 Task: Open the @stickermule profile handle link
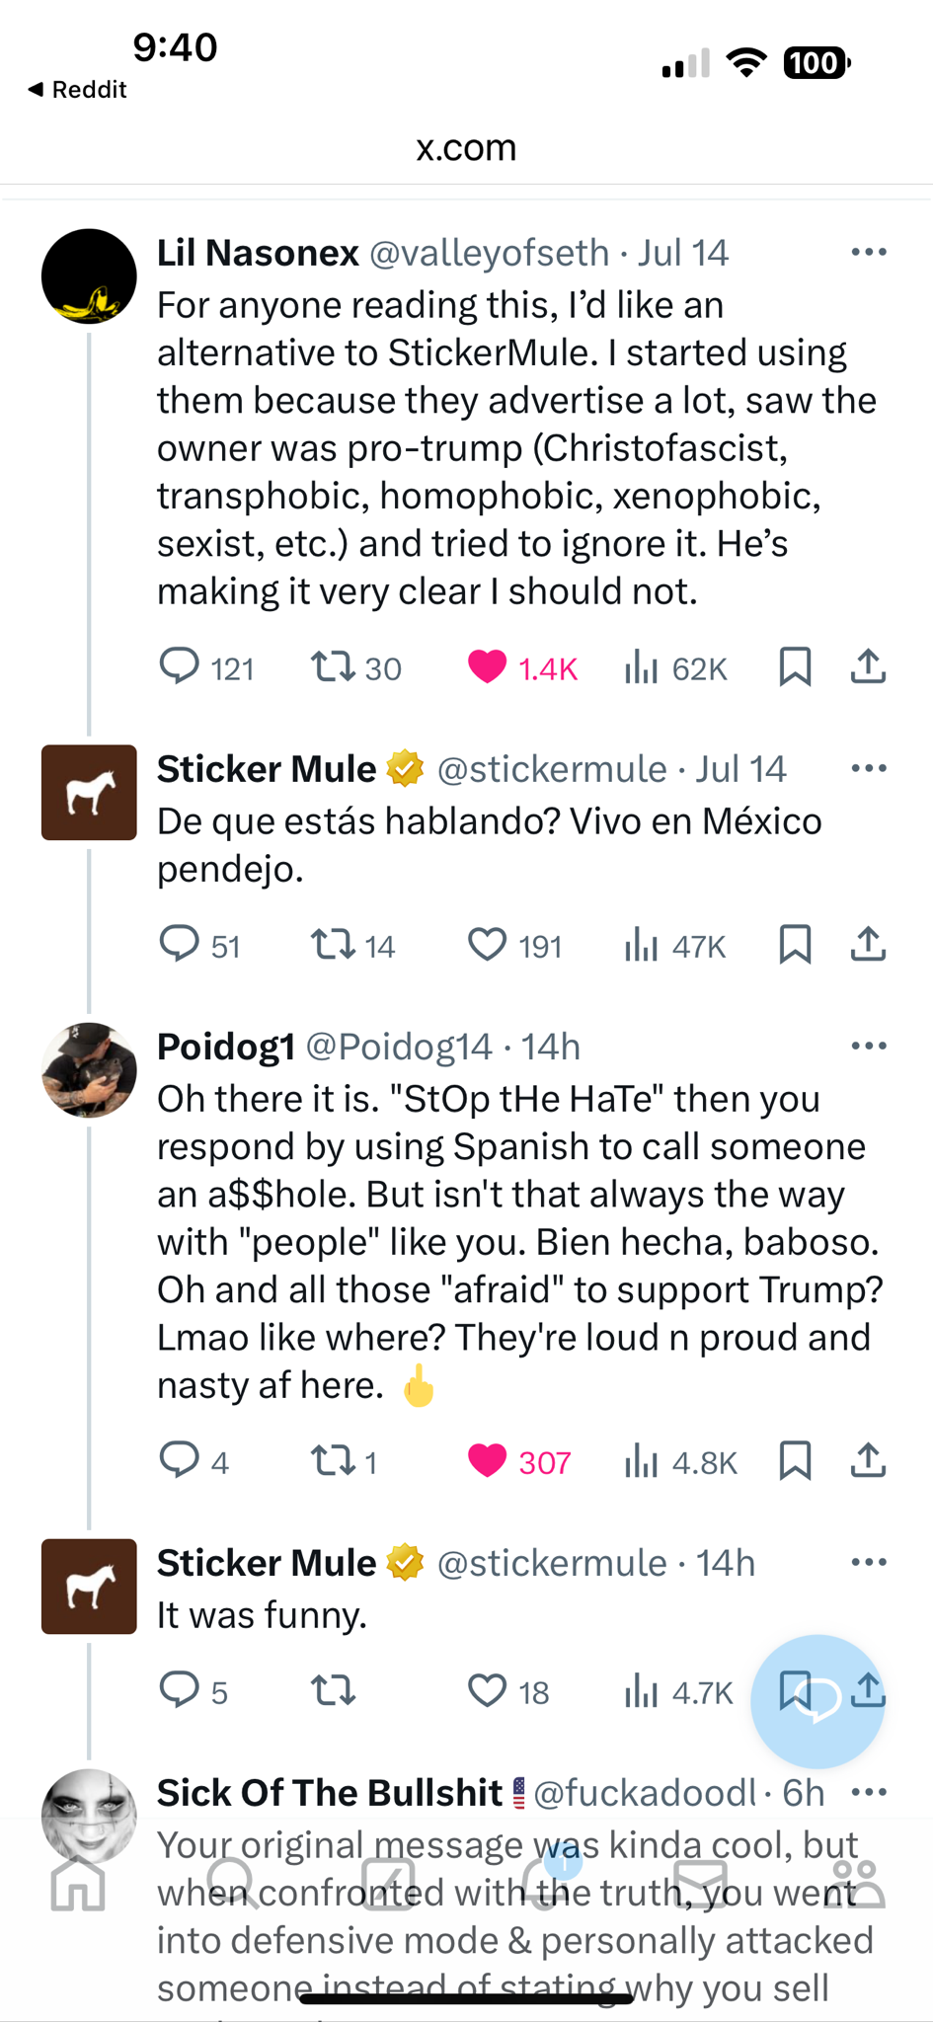(551, 769)
